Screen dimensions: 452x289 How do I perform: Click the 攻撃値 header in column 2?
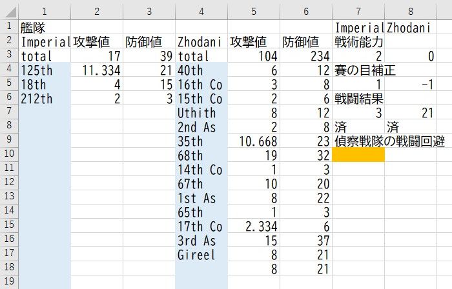tap(97, 41)
